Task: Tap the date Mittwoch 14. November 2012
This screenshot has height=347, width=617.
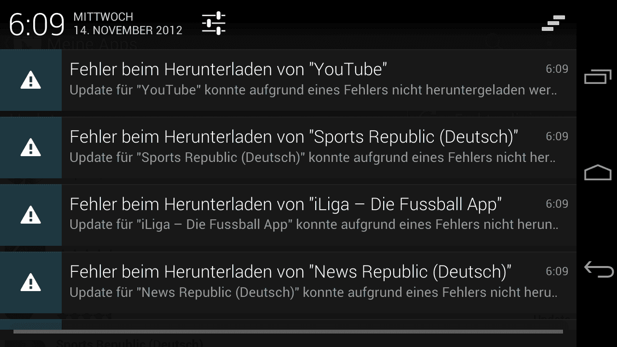Action: [x=128, y=24]
